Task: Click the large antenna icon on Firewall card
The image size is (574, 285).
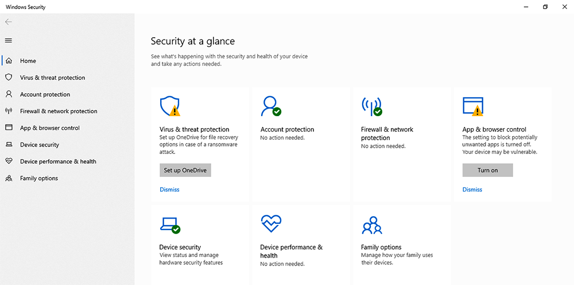Action: pos(371,106)
